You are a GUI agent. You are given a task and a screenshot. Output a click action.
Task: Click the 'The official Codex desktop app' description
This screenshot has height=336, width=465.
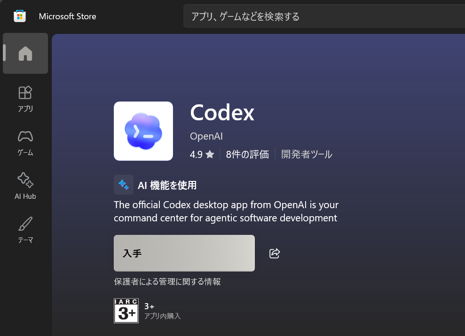coord(226,211)
